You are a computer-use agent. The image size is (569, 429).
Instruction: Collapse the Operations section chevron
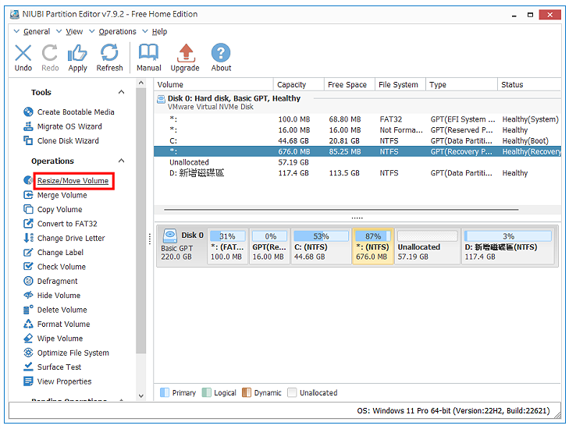(x=121, y=161)
